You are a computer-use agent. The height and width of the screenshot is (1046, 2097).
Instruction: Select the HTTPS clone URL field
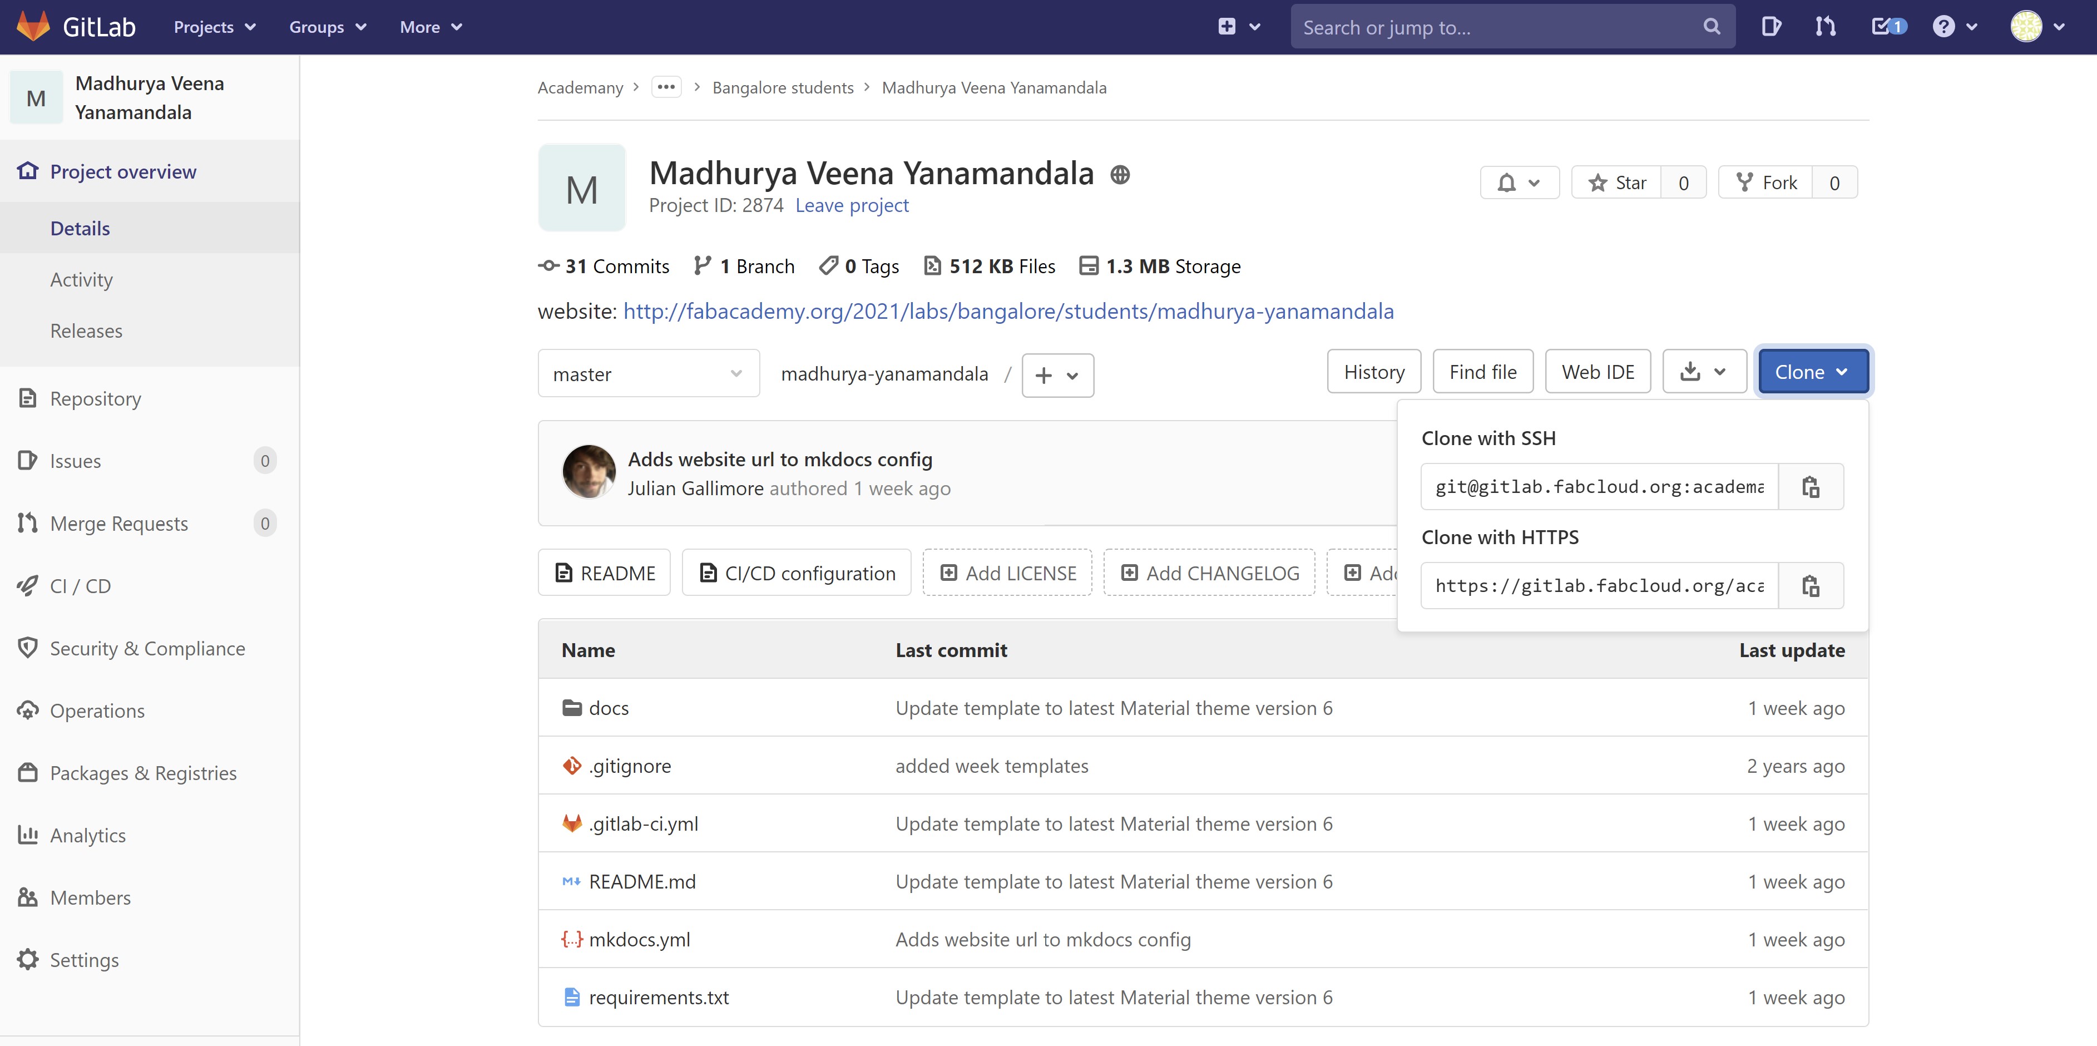(x=1600, y=586)
